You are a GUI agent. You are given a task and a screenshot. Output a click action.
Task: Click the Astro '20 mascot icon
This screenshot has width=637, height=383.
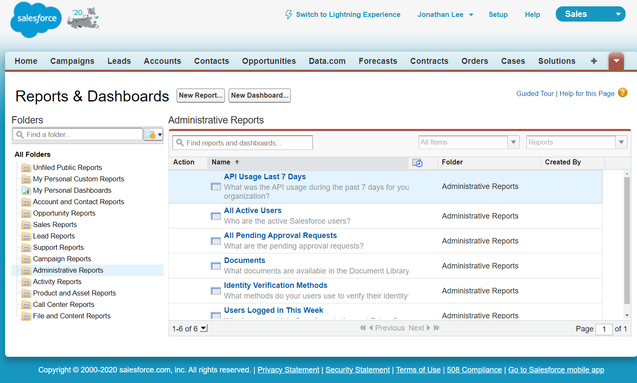point(84,18)
